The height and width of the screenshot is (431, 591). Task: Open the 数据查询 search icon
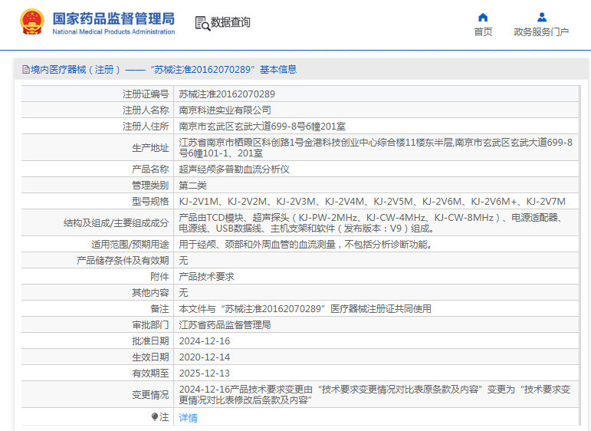[x=202, y=23]
